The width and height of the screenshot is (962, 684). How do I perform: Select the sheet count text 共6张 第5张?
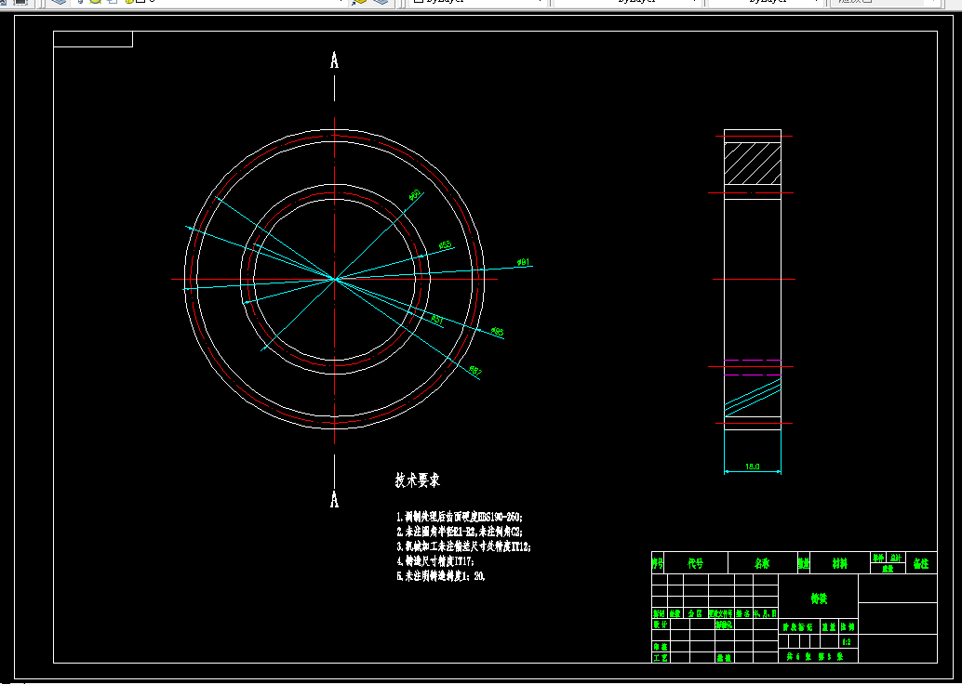tap(815, 656)
